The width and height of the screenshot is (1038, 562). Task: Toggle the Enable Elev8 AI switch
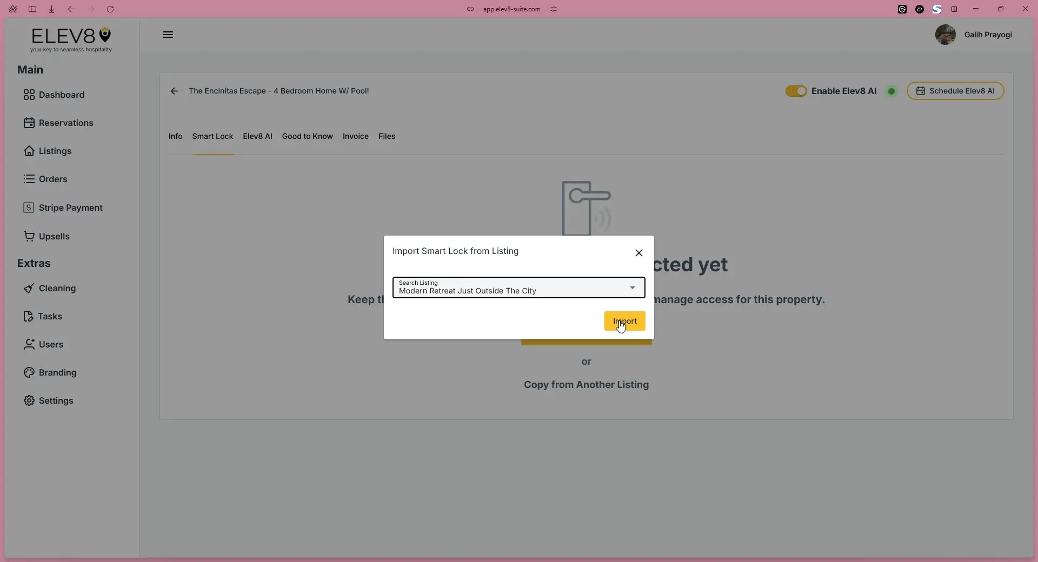click(796, 91)
